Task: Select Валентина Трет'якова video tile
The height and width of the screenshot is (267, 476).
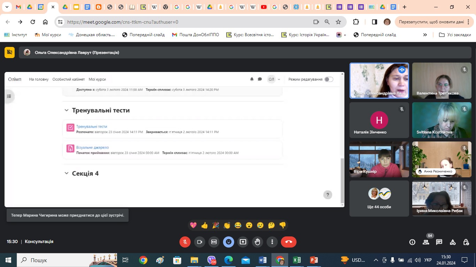Action: tap(442, 81)
